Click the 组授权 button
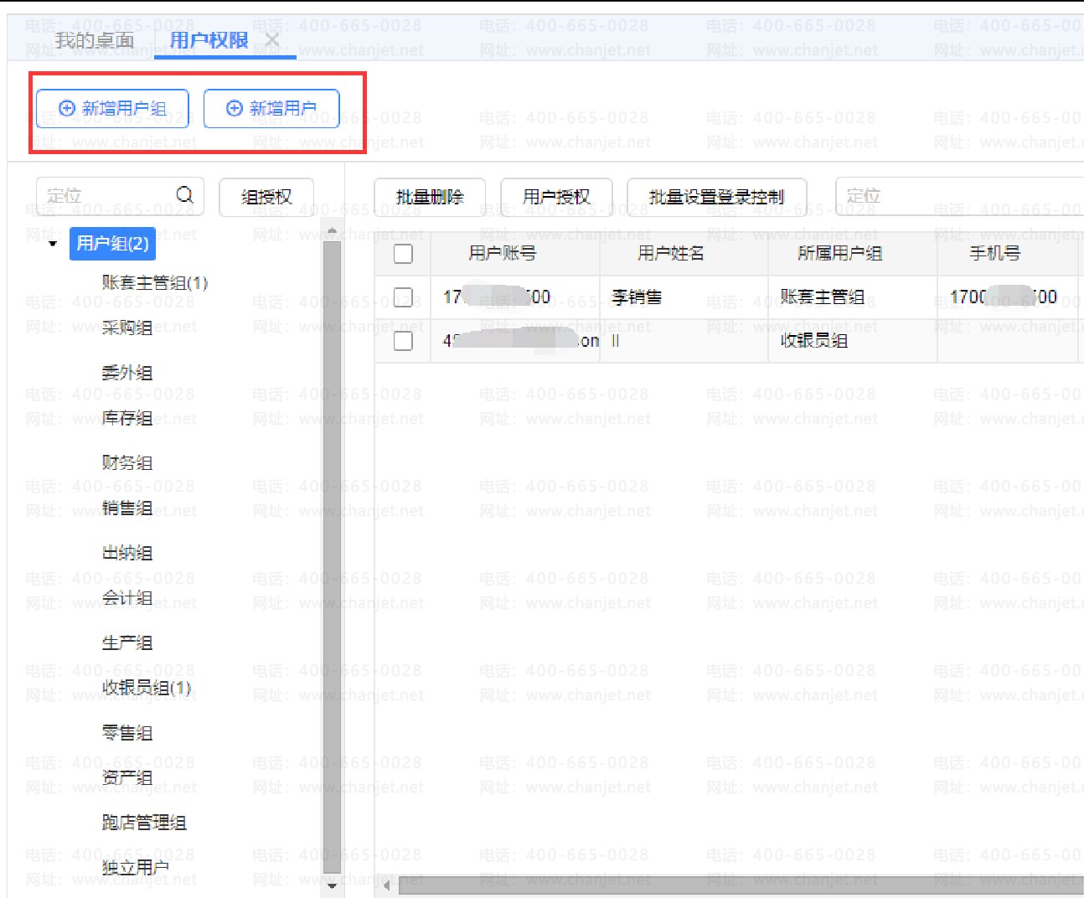 coord(266,197)
